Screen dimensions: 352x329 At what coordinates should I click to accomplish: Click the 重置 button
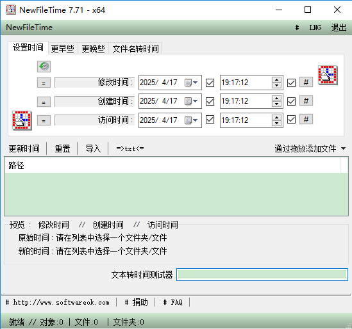[62, 148]
